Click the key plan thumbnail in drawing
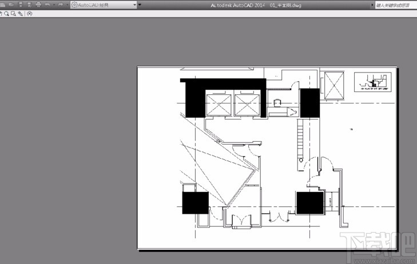This screenshot has height=264, width=417. [372, 82]
